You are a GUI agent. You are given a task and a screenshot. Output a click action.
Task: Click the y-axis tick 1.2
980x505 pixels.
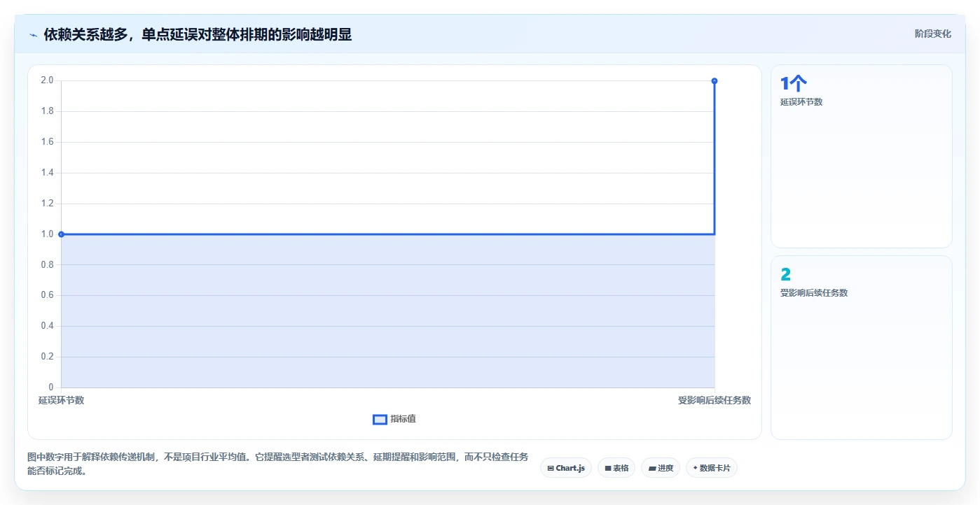(x=47, y=204)
